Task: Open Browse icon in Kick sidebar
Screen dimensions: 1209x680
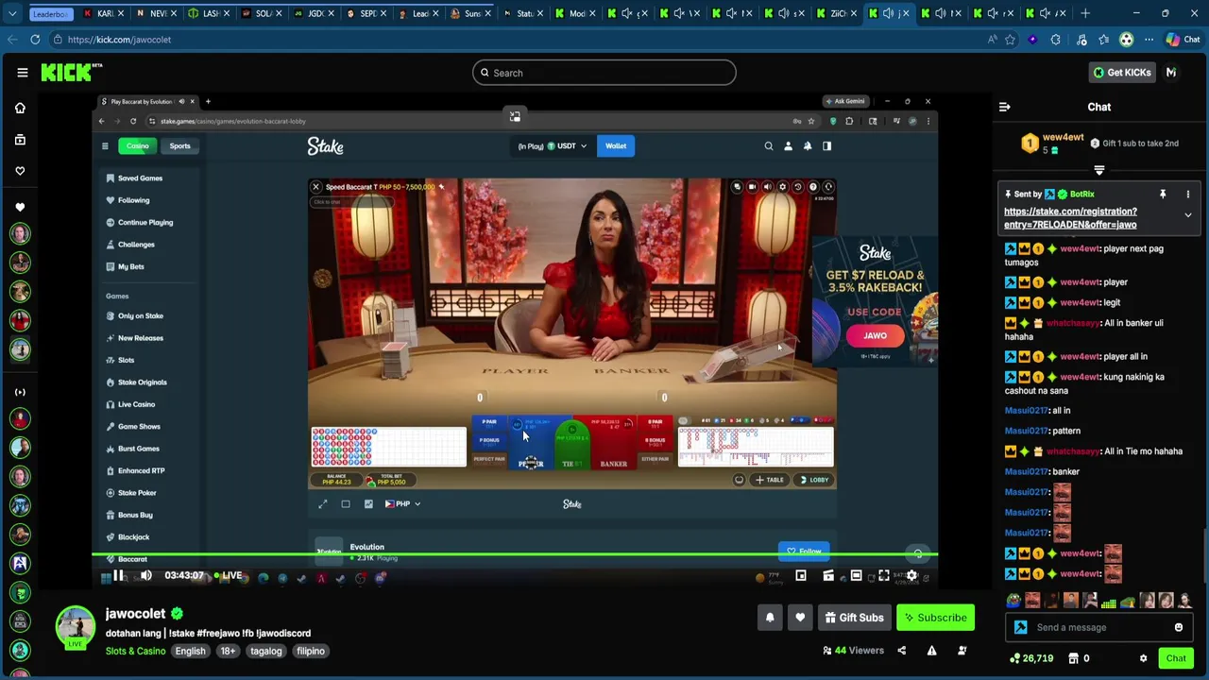Action: point(20,140)
